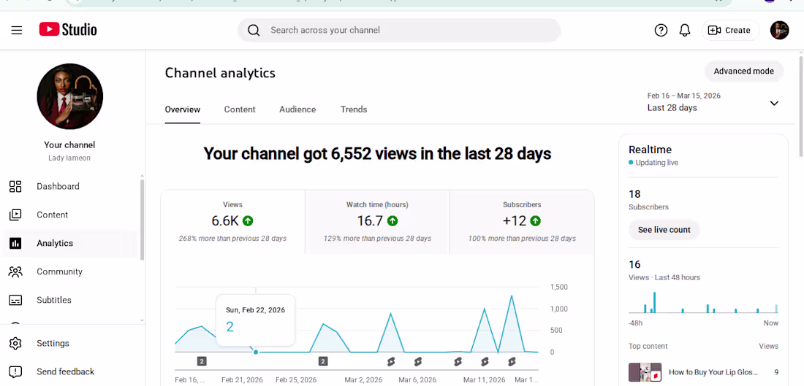Click the Create button

(729, 30)
